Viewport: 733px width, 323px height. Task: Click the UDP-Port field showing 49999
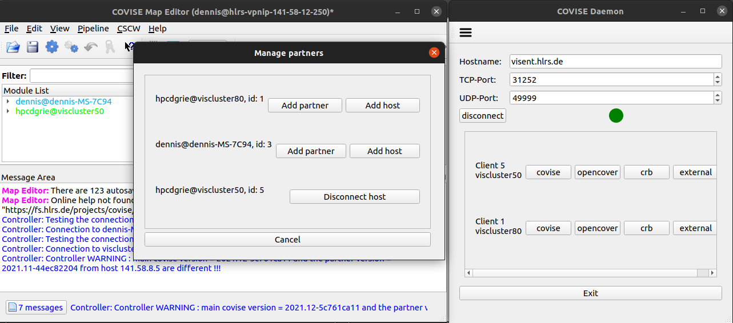pos(612,98)
